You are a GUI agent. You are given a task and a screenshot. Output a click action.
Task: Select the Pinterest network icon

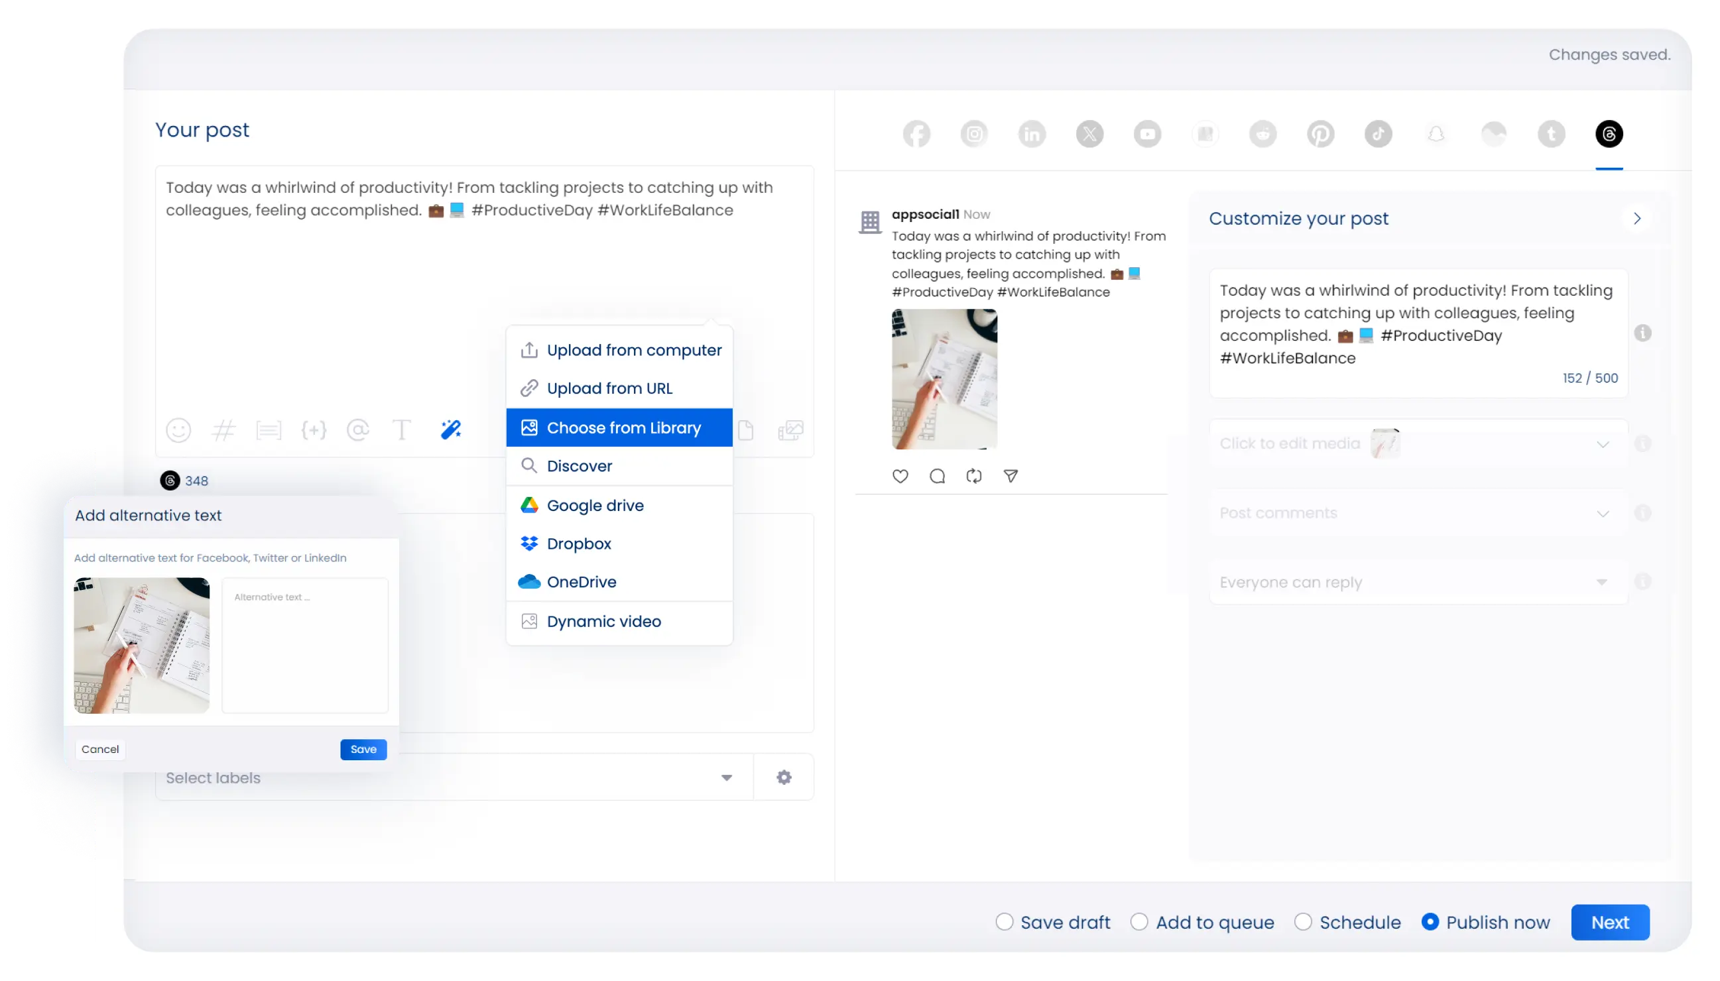[x=1320, y=134]
